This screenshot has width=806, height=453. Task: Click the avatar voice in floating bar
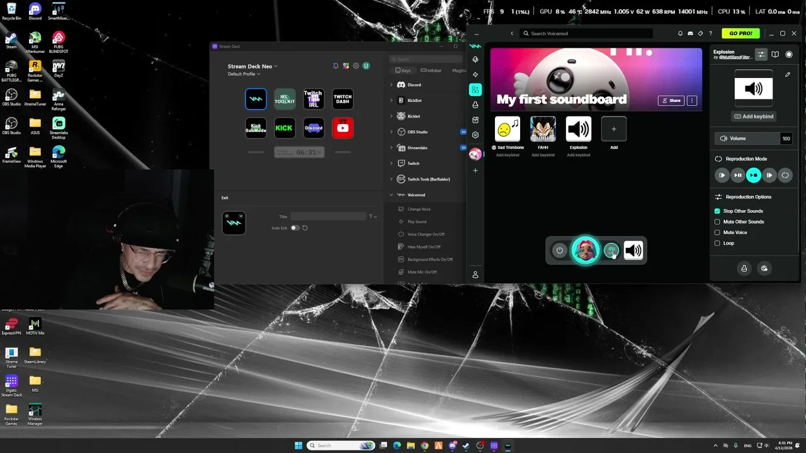586,250
